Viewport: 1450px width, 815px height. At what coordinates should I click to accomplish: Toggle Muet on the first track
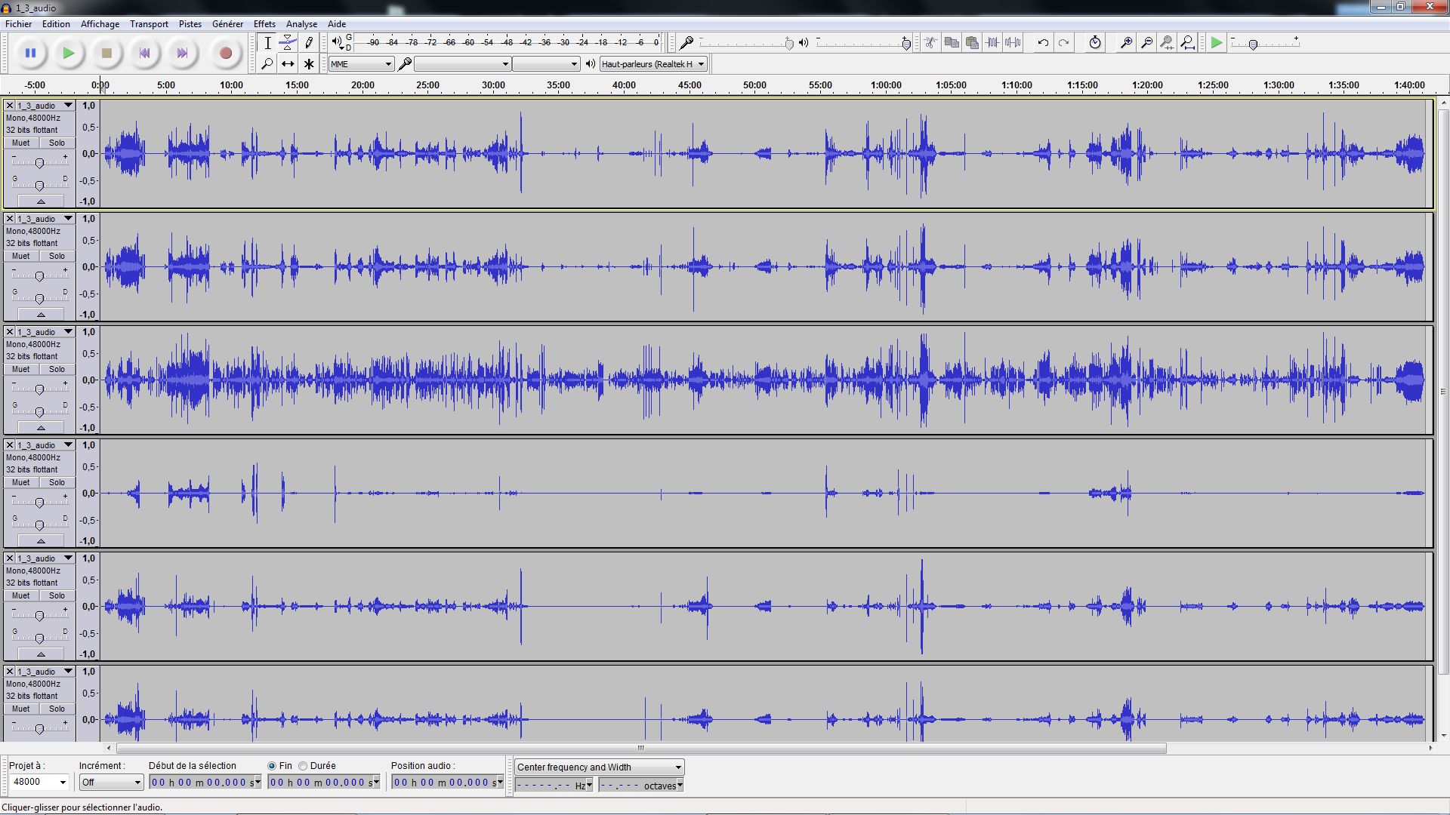click(x=21, y=143)
